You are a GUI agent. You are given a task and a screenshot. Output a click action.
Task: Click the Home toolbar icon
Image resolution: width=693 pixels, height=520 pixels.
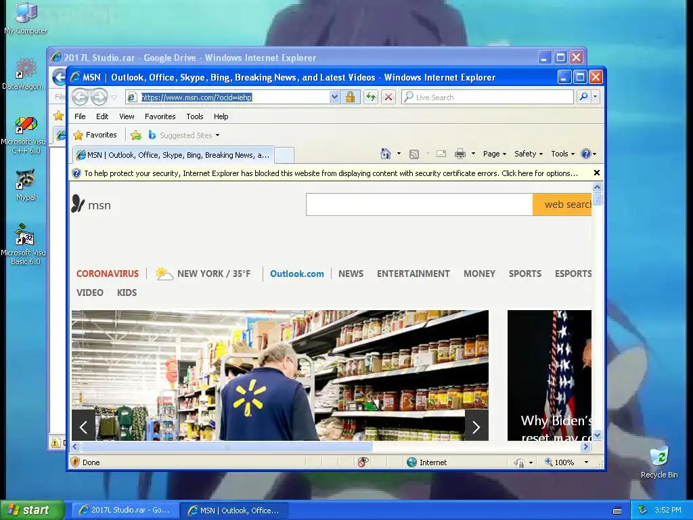(x=385, y=154)
